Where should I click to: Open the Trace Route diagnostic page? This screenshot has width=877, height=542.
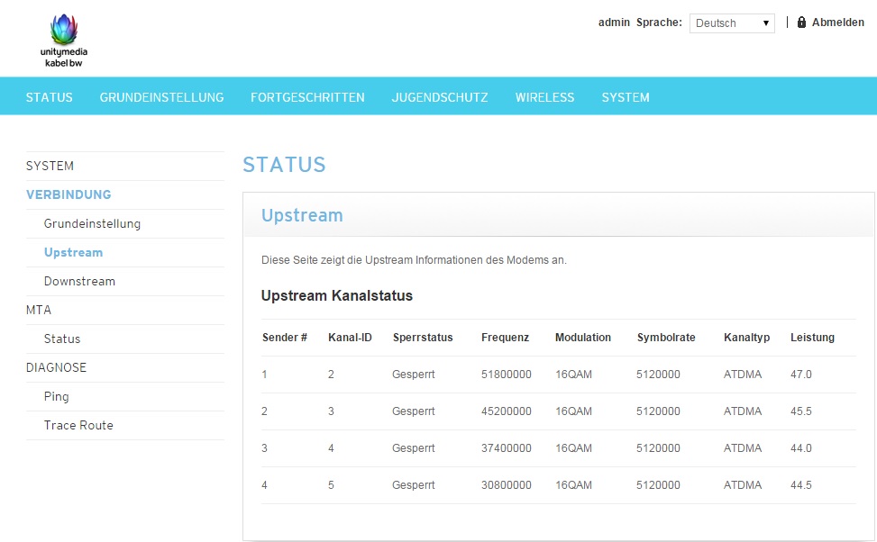[78, 425]
